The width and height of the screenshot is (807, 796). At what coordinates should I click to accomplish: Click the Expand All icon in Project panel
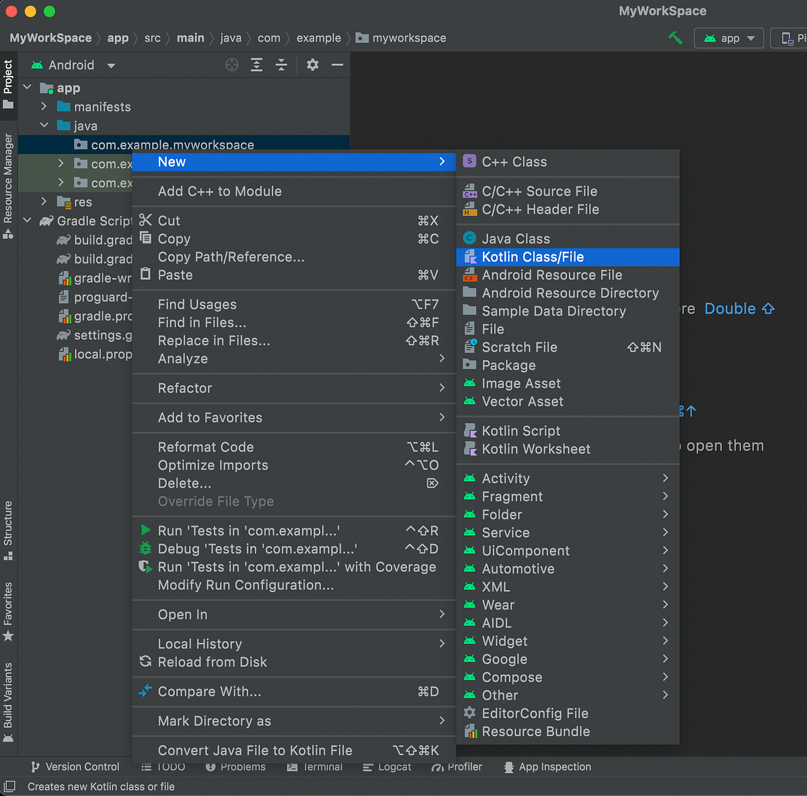coord(257,65)
